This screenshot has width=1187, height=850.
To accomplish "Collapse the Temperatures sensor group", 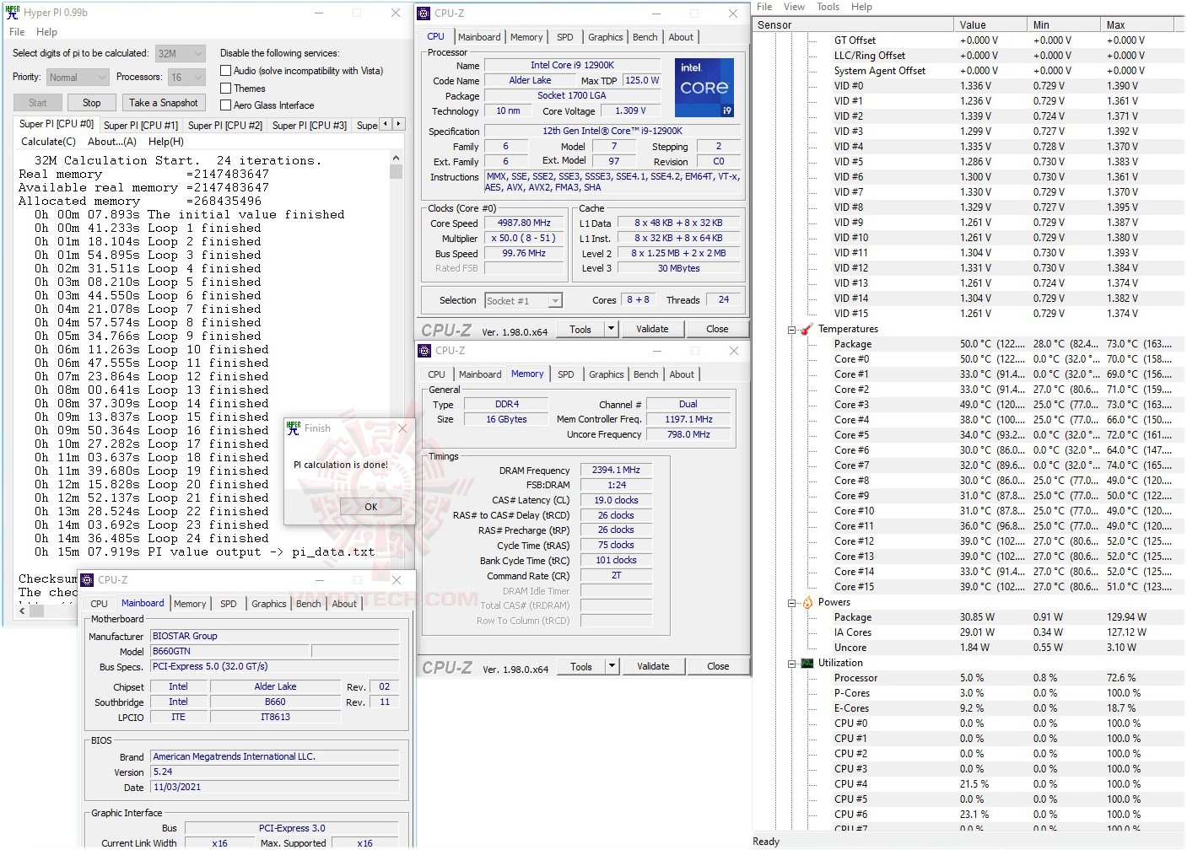I will (791, 330).
